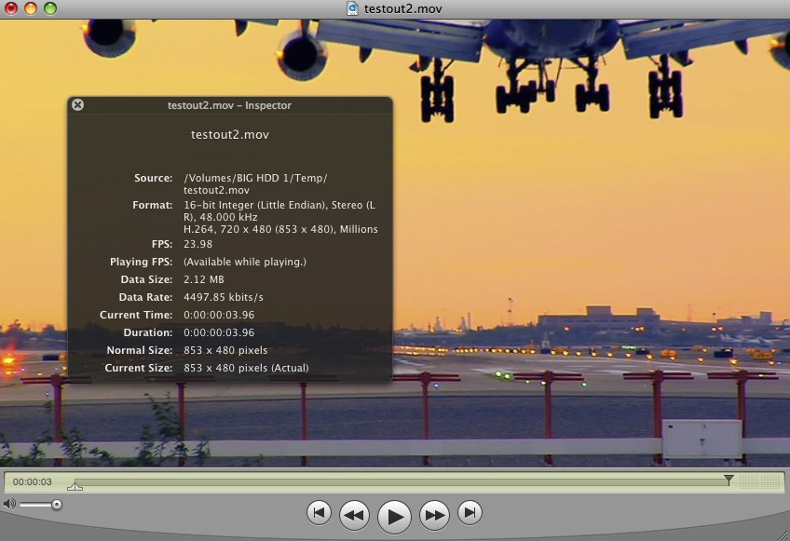Go to the end of the movie
Viewport: 790px width, 541px height.
[x=470, y=513]
